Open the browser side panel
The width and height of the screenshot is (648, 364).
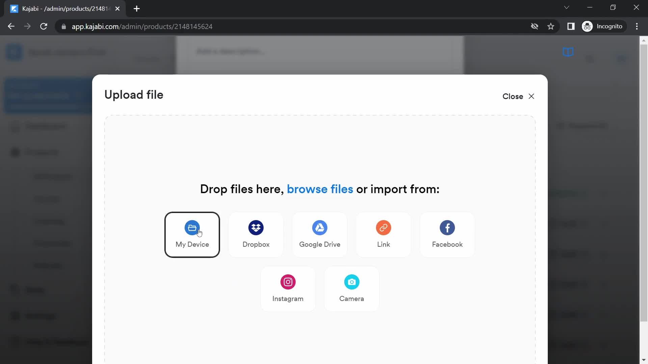[571, 26]
